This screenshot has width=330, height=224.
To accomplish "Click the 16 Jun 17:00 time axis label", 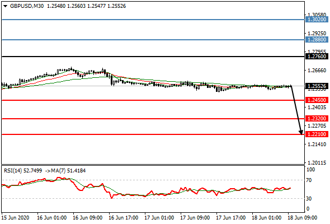I will [124, 218].
